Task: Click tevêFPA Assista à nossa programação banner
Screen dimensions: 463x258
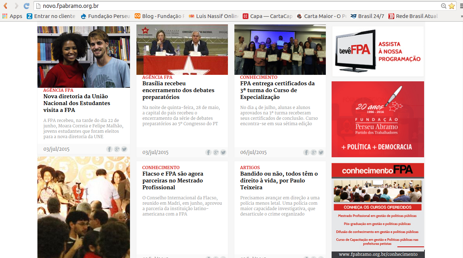Action: [378, 51]
